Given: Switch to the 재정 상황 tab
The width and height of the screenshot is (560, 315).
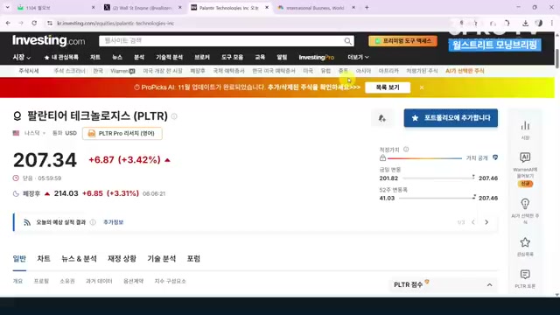Looking at the screenshot, I should 122,259.
